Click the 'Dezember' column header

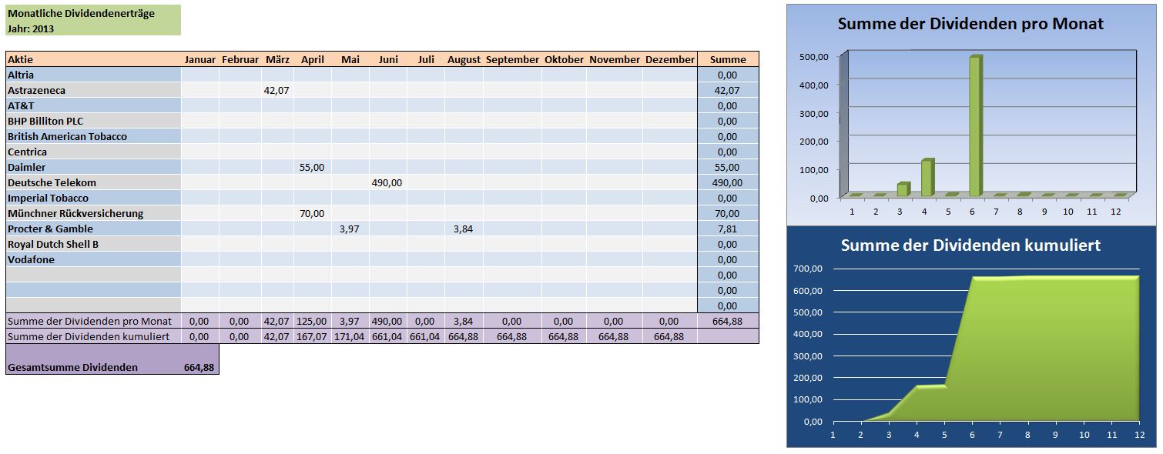point(670,59)
